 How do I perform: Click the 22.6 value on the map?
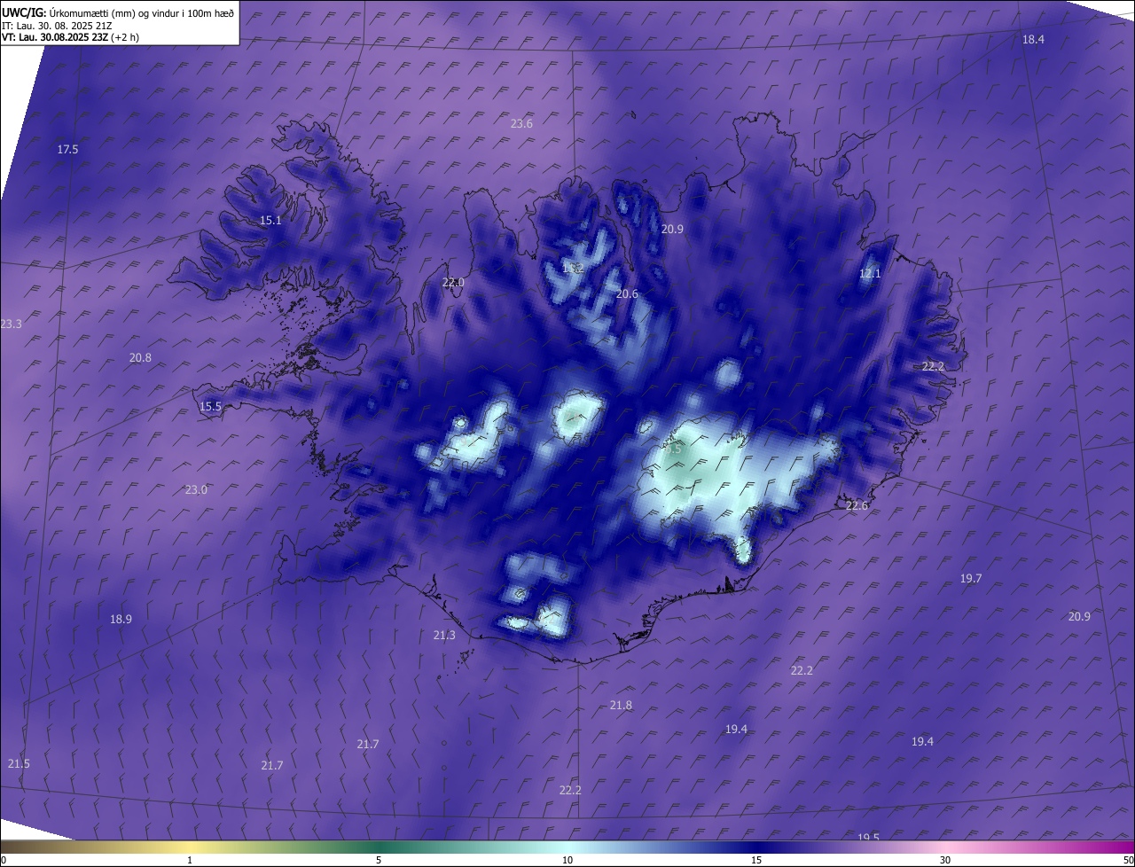pos(857,506)
